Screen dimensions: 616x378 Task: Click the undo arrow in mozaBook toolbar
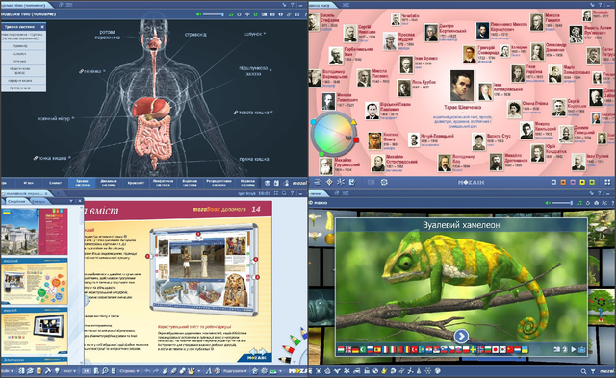pos(147,371)
